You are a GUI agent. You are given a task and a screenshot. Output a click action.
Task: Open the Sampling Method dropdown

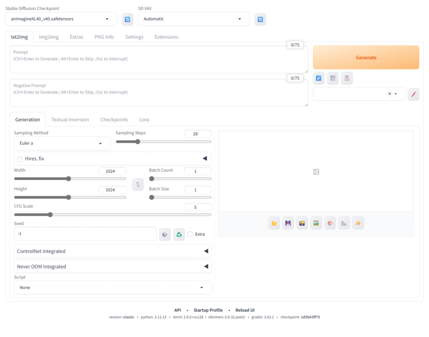(62, 144)
